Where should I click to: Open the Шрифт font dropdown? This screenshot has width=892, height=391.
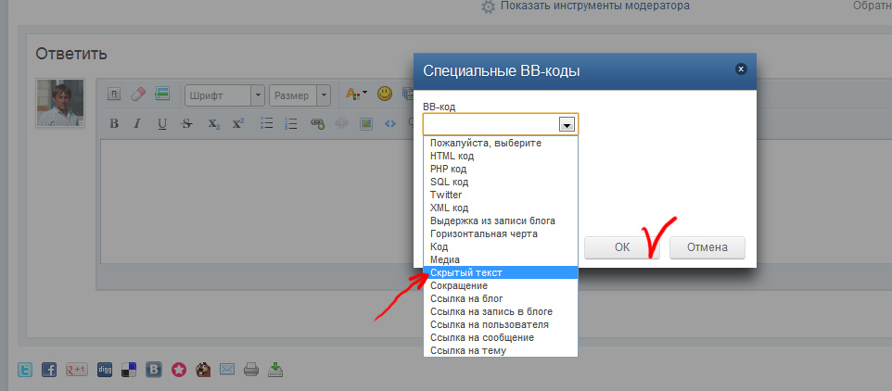(x=223, y=95)
